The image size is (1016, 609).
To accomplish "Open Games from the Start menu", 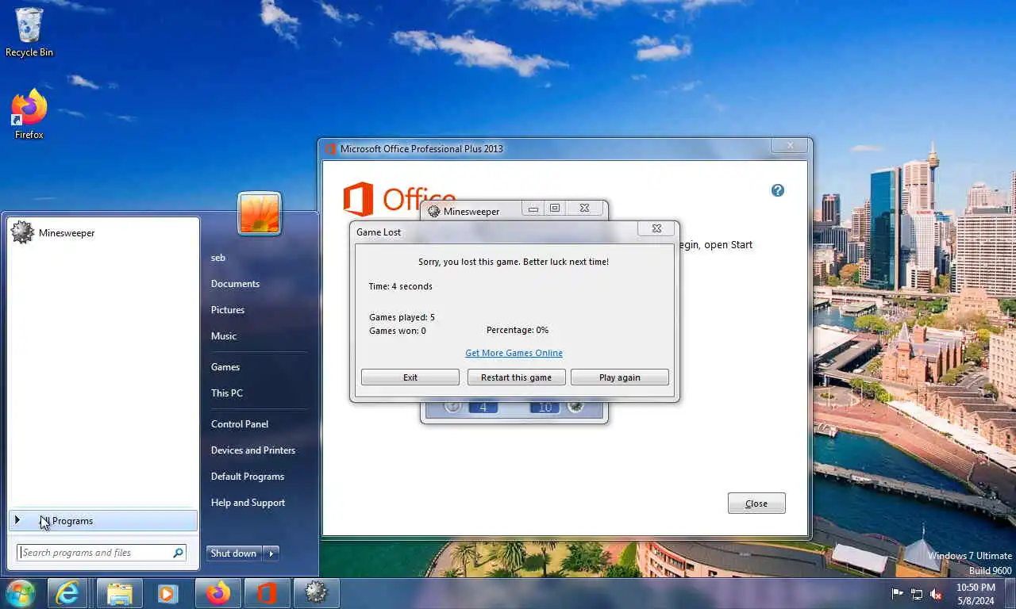I will tap(225, 367).
